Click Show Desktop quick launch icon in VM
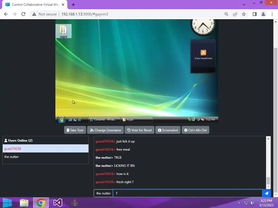 (x=70, y=120)
